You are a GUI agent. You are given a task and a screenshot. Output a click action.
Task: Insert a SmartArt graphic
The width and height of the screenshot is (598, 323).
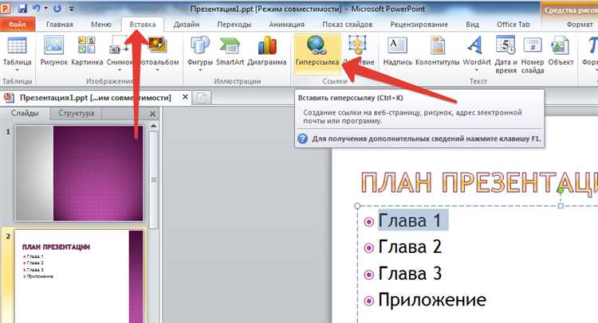230,52
